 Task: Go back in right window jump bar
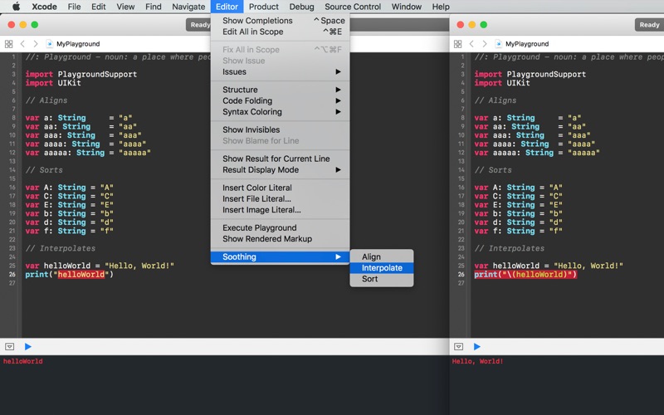coord(471,44)
